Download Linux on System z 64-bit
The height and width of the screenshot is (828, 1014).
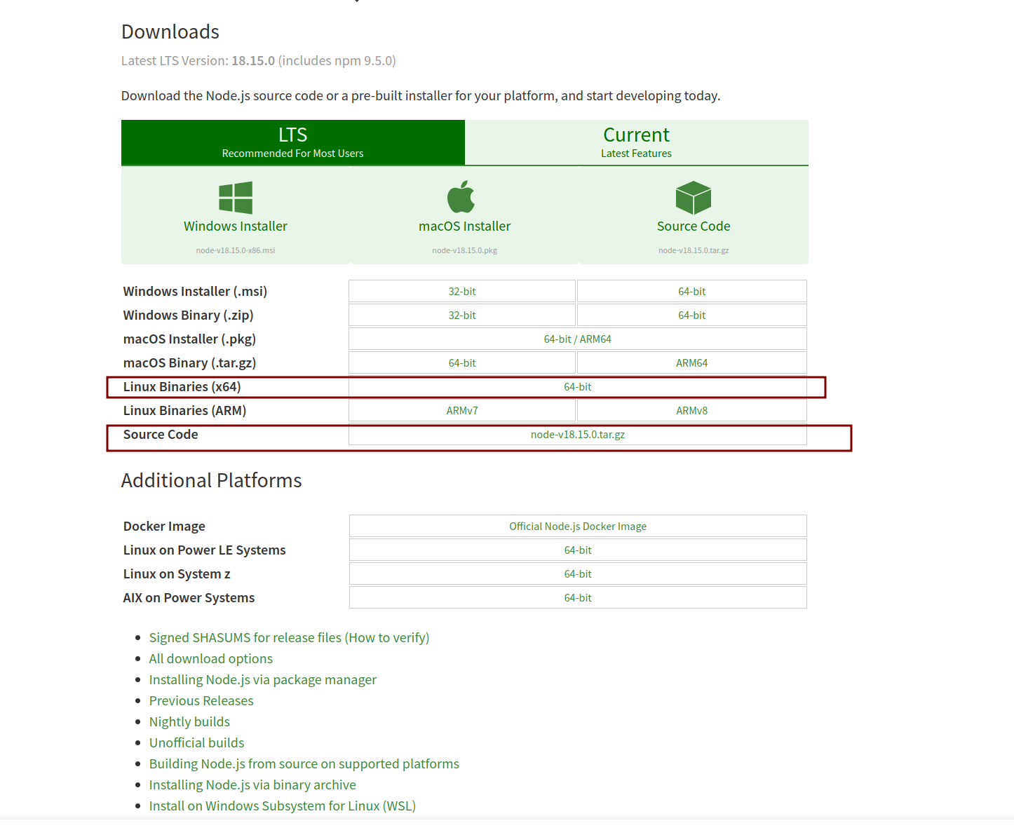[x=578, y=574]
